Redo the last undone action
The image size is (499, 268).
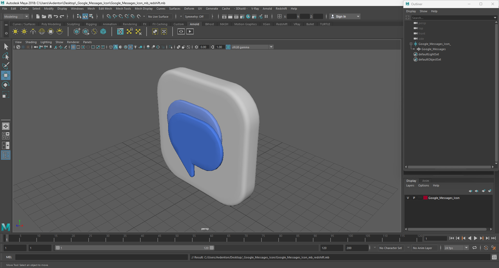pos(62,16)
